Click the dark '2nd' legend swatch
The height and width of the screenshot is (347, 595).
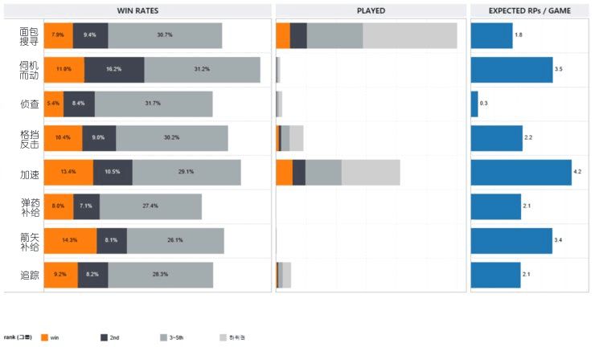point(104,337)
